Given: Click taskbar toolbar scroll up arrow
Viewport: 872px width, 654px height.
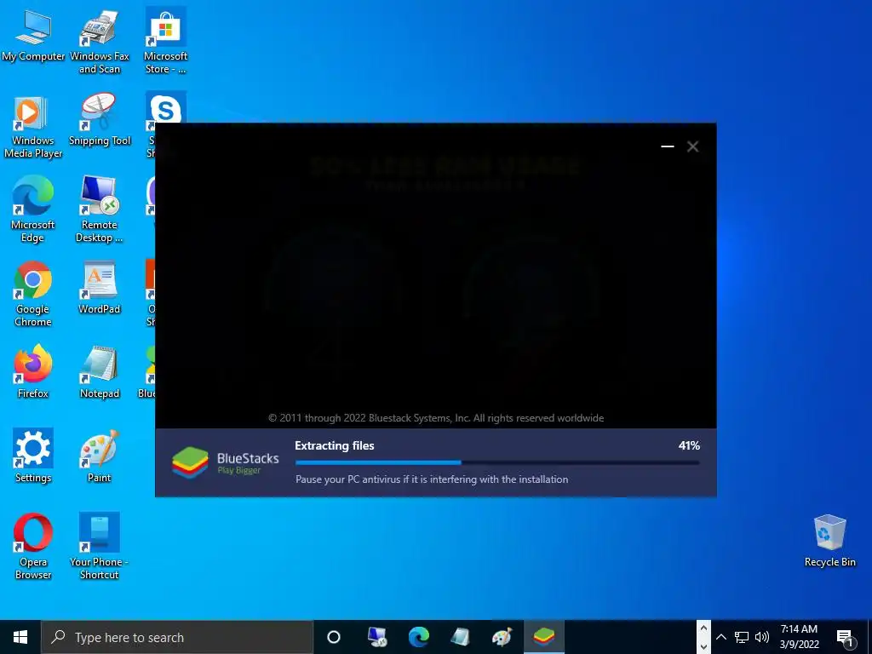Looking at the screenshot, I should (703, 628).
